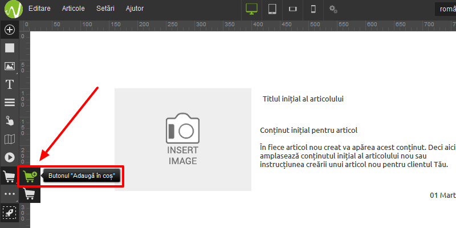
Task: Select the Shape rectangle tool
Action: [9, 48]
